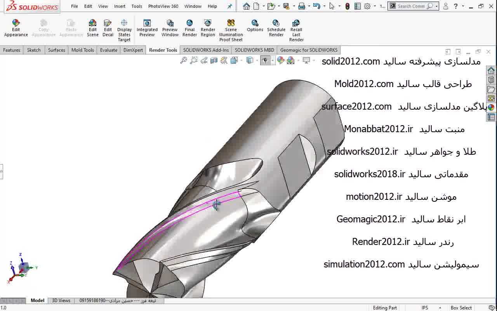Image resolution: width=497 pixels, height=311 pixels.
Task: Open PhotoView 360 Options
Action: 255,26
